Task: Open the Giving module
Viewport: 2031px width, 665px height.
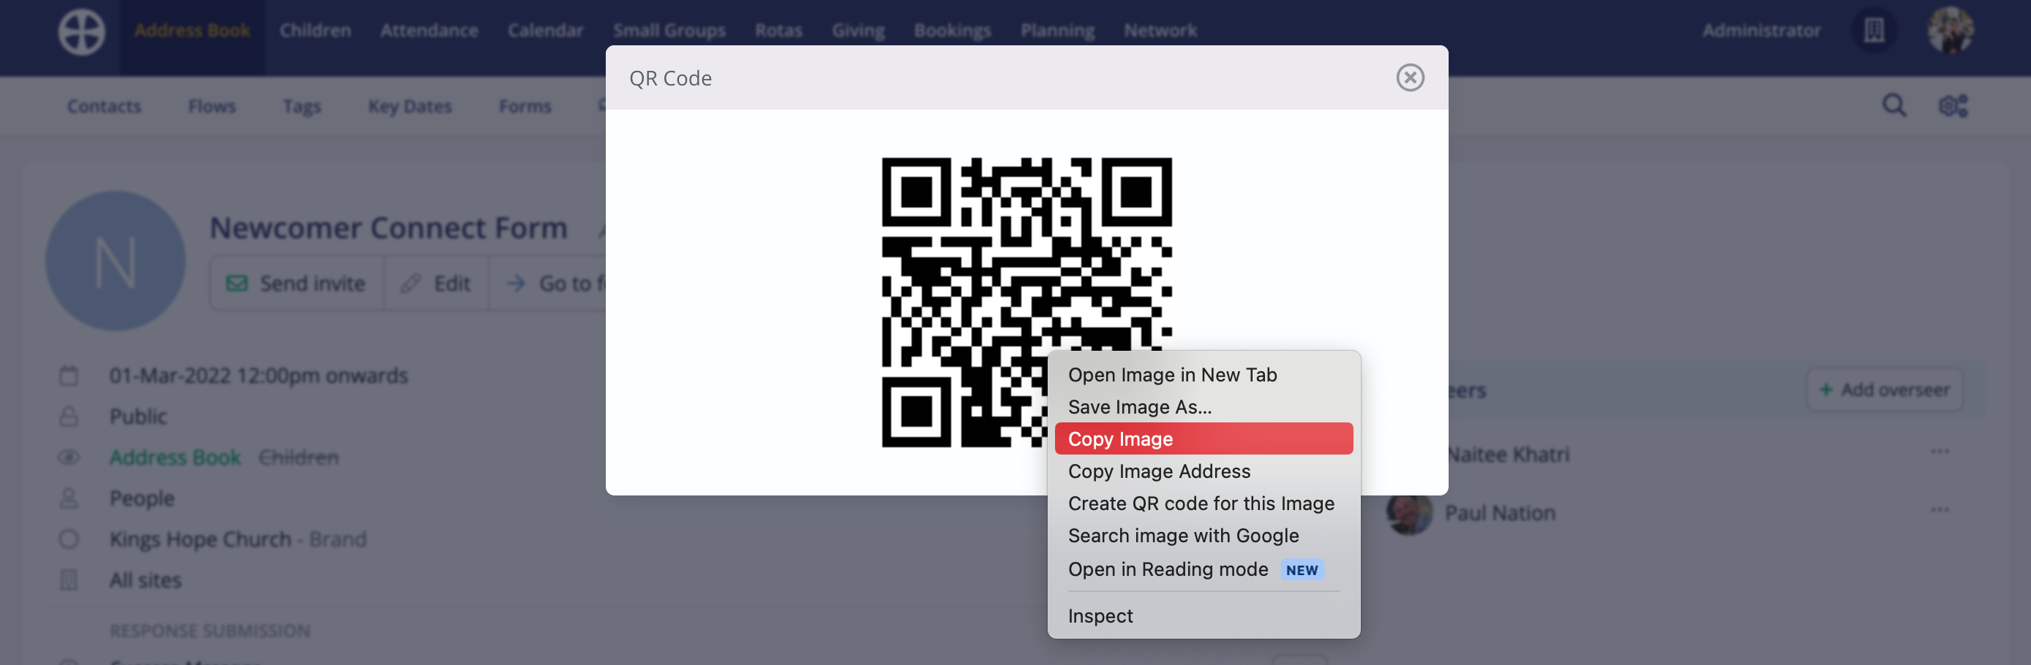Action: (x=857, y=31)
